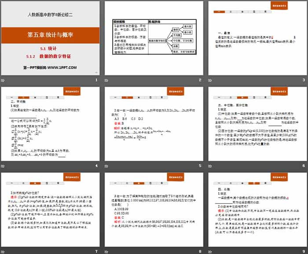Click slide number 1 label
The width and height of the screenshot is (308, 254).
[x=96, y=80]
